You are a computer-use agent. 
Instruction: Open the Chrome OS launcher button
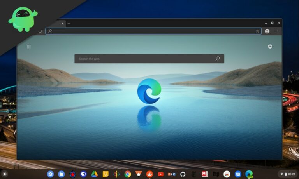[5, 174]
